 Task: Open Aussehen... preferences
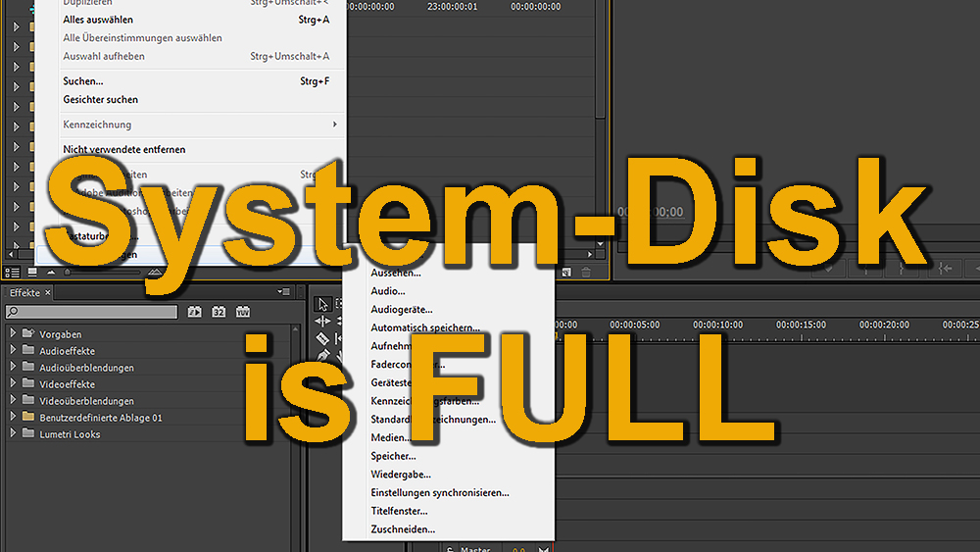coord(396,274)
